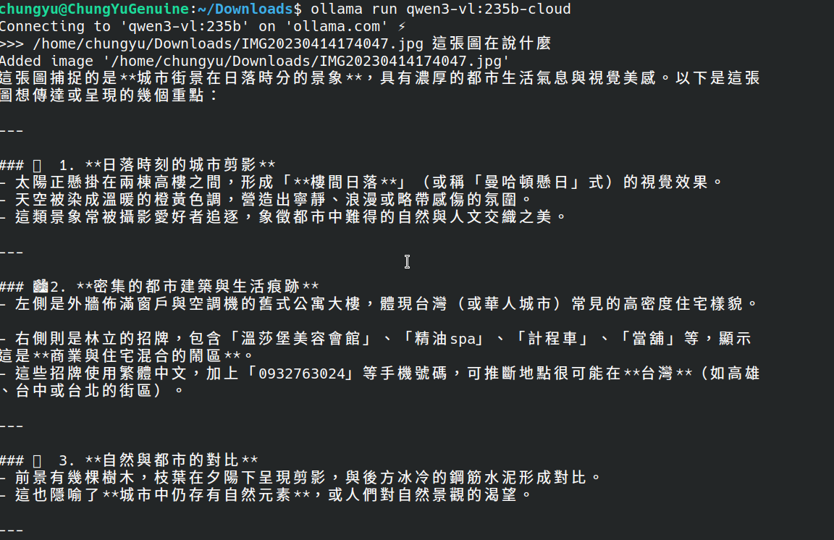Click the file path in the 'Added image' line
Image resolution: width=834 pixels, height=540 pixels.
[306, 62]
